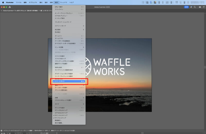Click the Home icon in the toolbar
Screen dimensions: 206x134
coord(10,7)
